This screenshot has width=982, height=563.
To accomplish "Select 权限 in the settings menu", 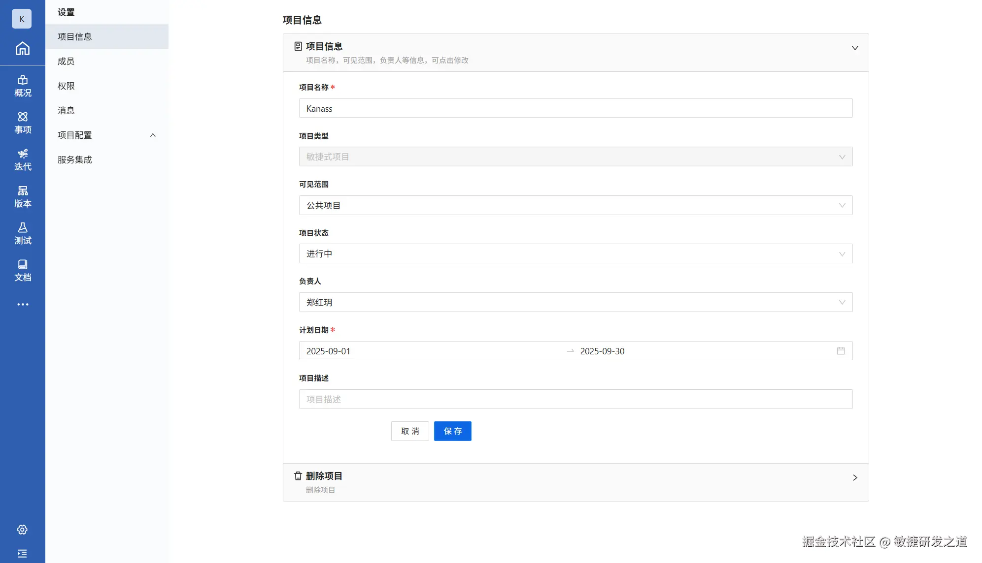I will click(66, 86).
